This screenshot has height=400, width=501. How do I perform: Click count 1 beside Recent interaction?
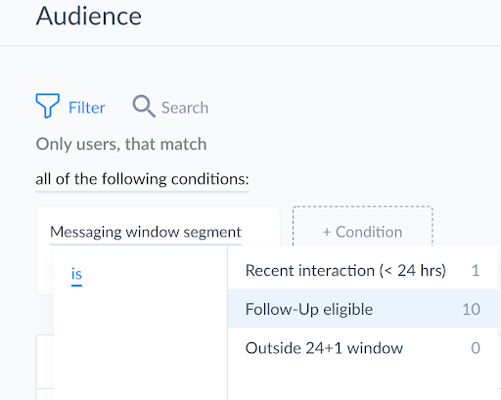click(x=476, y=271)
